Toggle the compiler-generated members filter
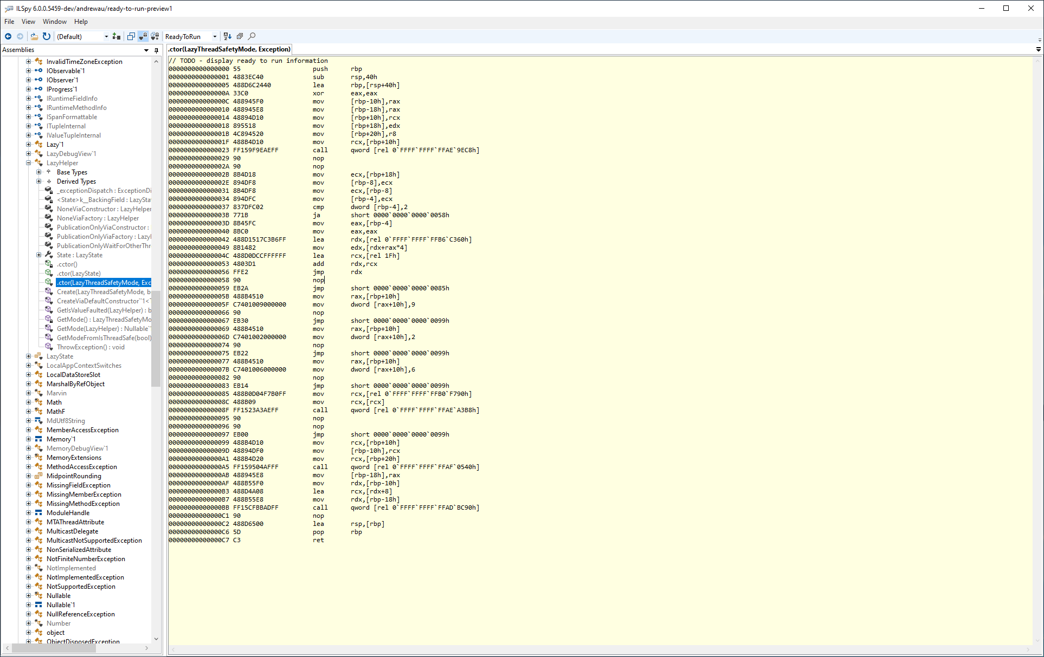 [154, 36]
